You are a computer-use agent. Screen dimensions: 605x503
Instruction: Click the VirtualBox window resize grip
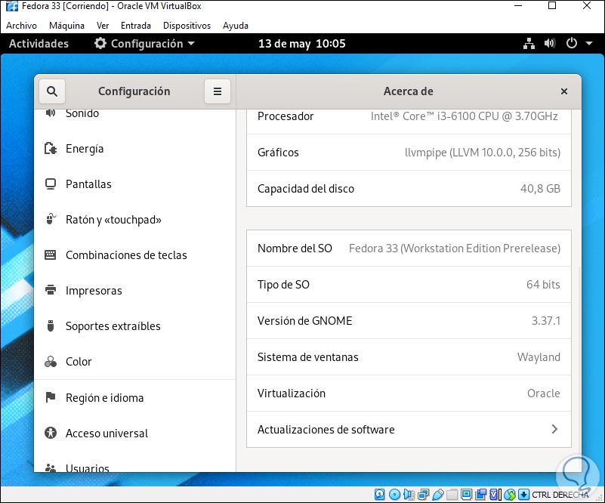coord(599,498)
